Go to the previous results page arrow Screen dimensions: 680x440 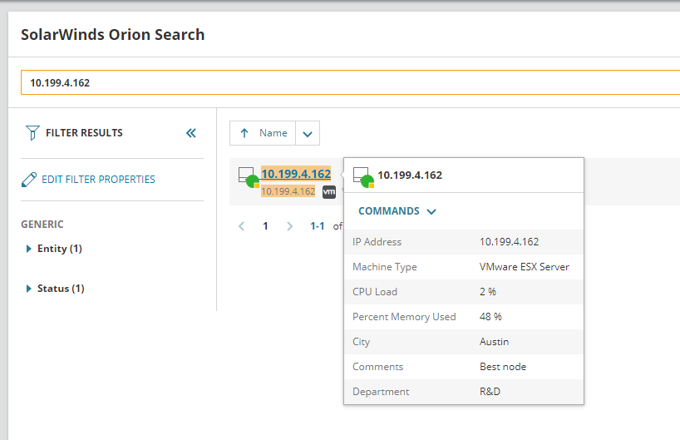pyautogui.click(x=242, y=225)
